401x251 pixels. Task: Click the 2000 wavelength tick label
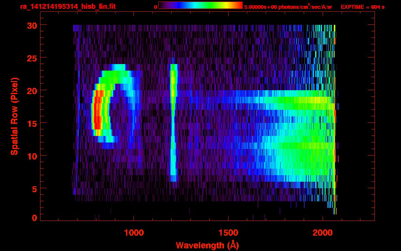[x=323, y=233]
